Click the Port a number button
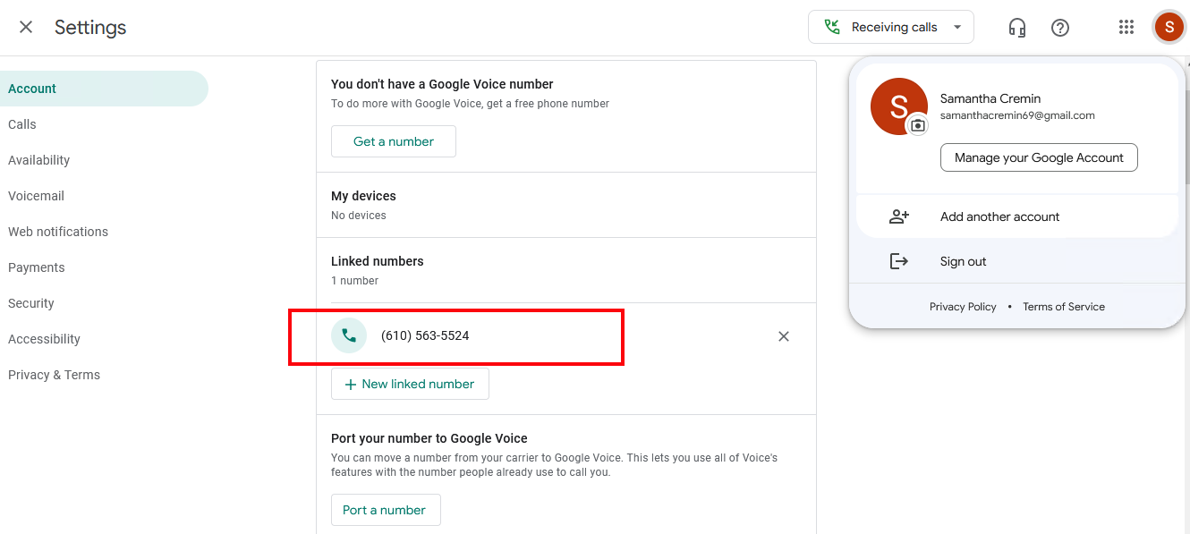This screenshot has width=1190, height=534. coord(386,510)
